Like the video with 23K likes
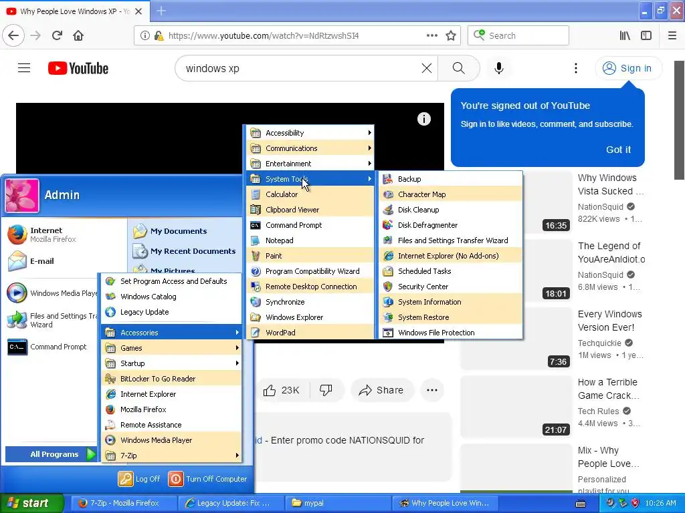The width and height of the screenshot is (685, 513). click(282, 390)
